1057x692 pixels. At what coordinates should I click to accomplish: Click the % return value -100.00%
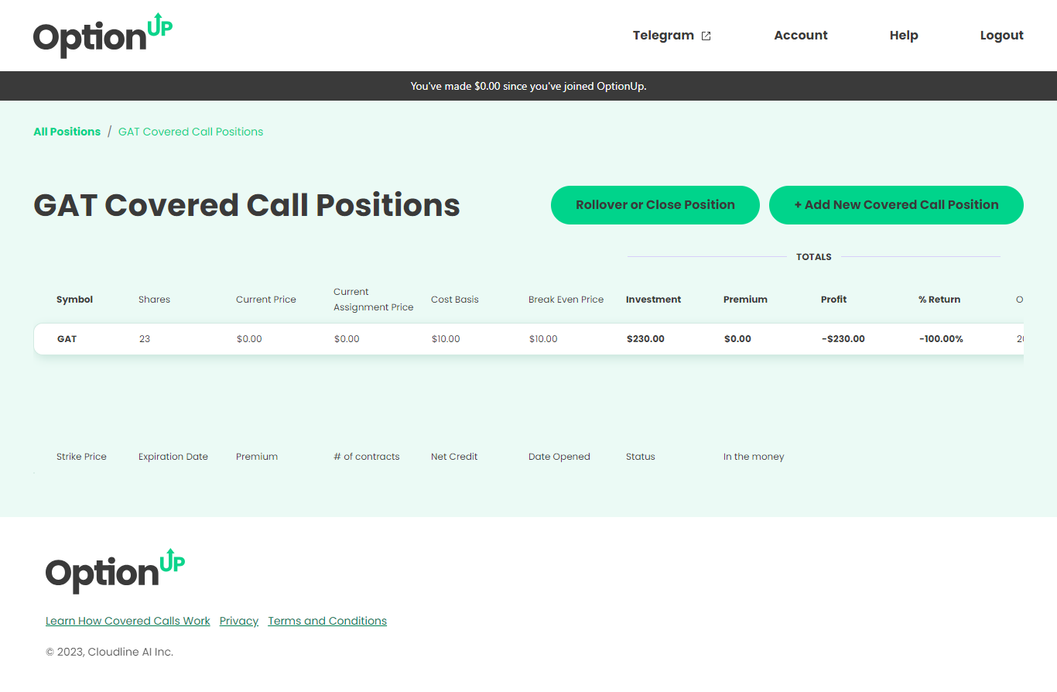941,339
